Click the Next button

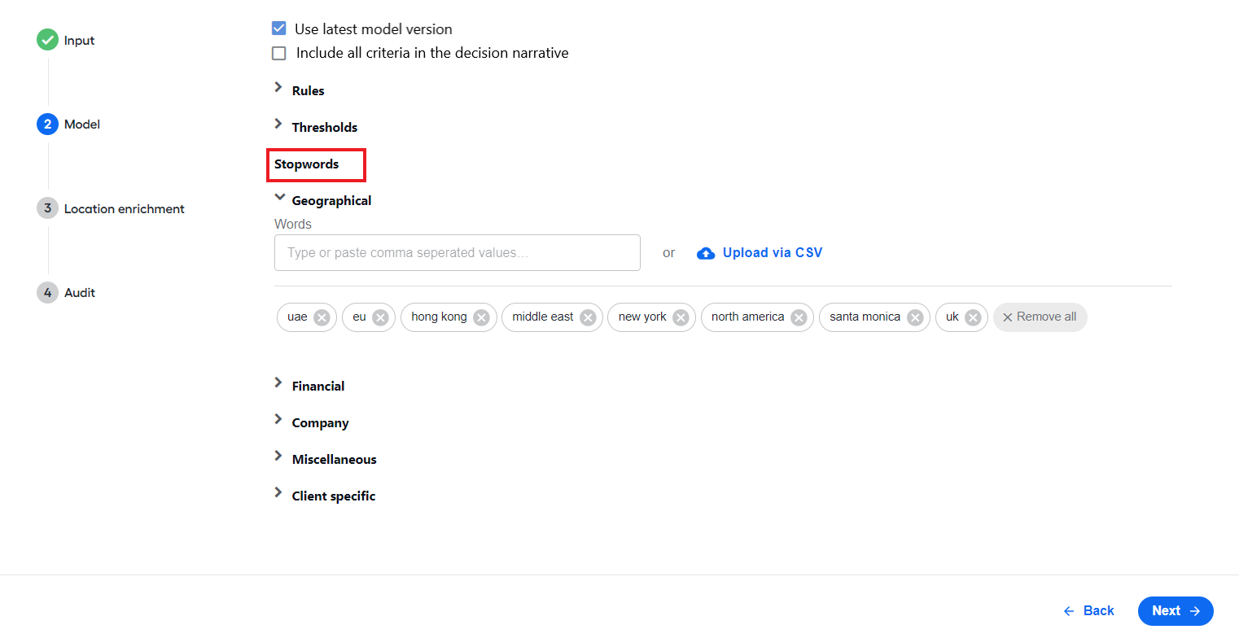(1176, 611)
